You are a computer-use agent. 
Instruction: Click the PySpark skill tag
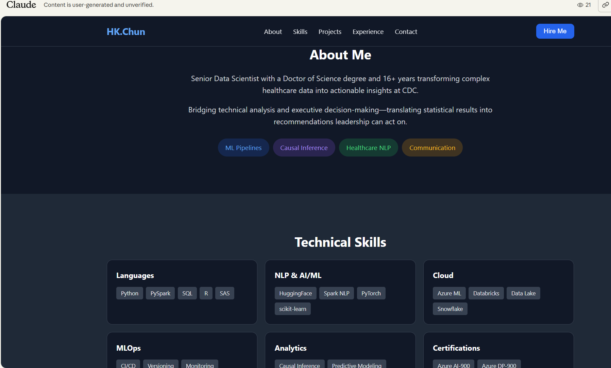point(160,293)
